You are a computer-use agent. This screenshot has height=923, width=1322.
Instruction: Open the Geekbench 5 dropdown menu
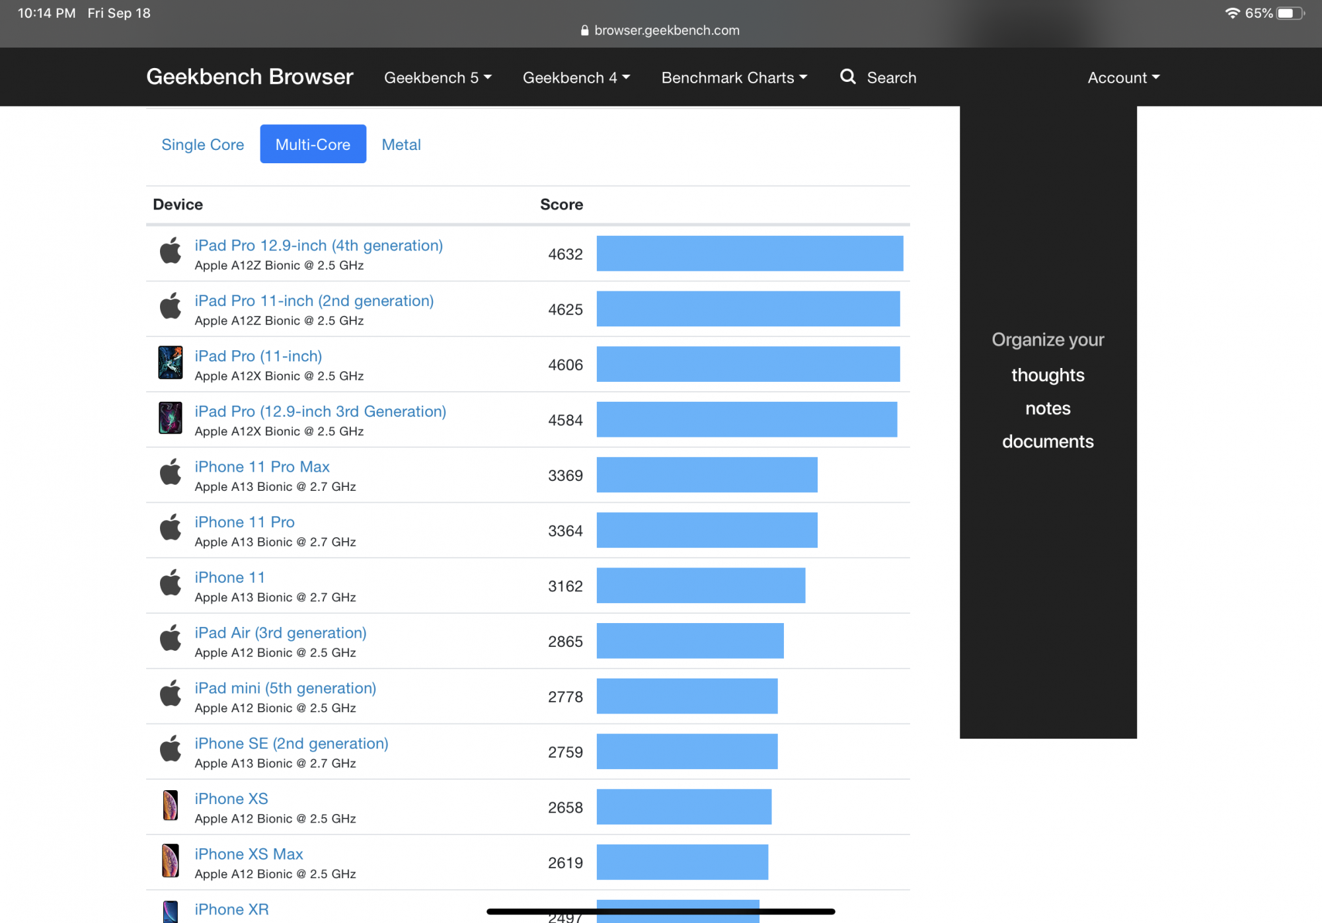click(x=438, y=78)
